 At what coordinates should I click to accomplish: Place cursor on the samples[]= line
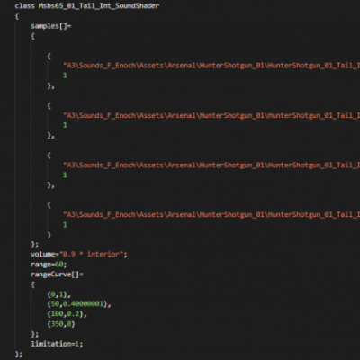click(51, 26)
